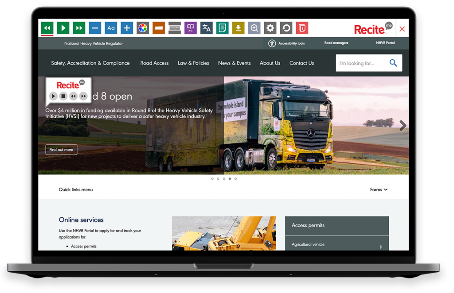Click the Find out more button
Image resolution: width=454 pixels, height=293 pixels.
(x=61, y=150)
